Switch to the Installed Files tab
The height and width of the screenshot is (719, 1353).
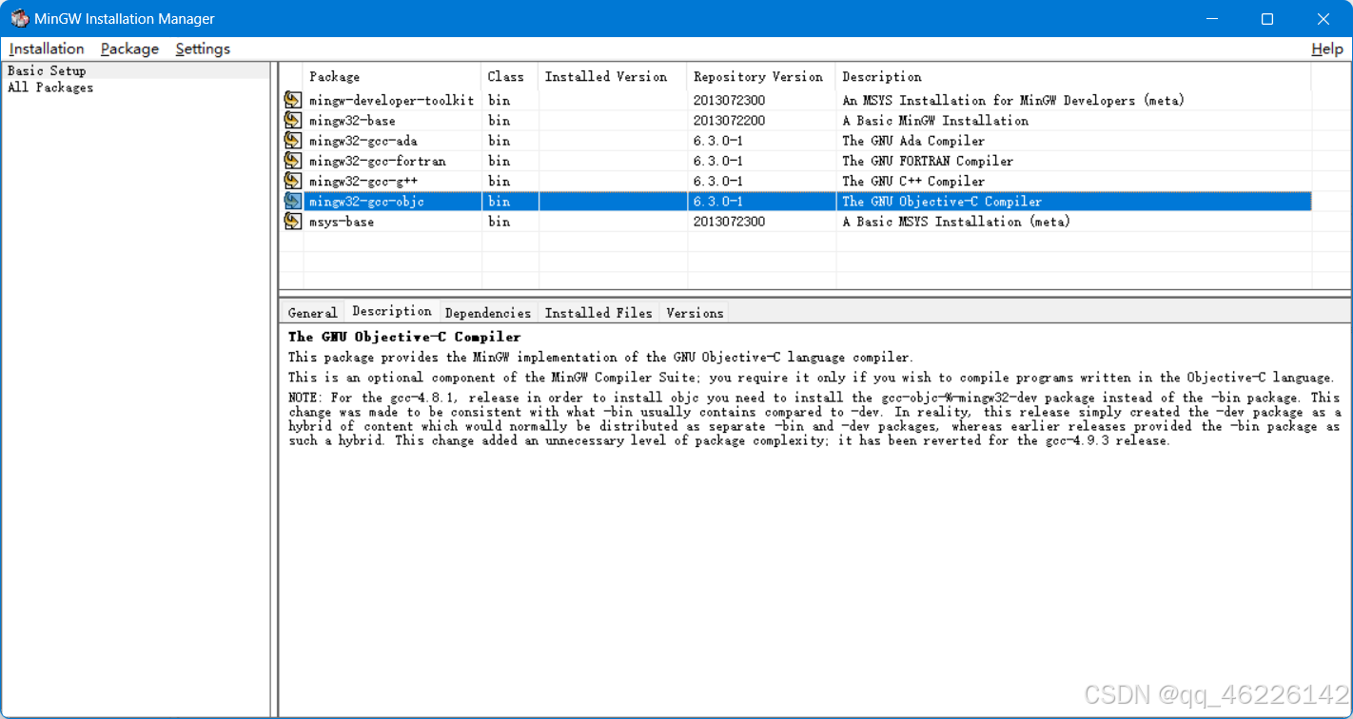598,313
